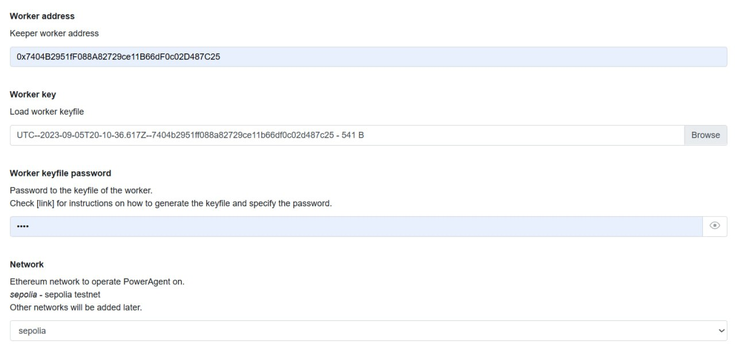Show password using the eye icon
Viewport: 735px width, 360px height.
pyautogui.click(x=714, y=226)
